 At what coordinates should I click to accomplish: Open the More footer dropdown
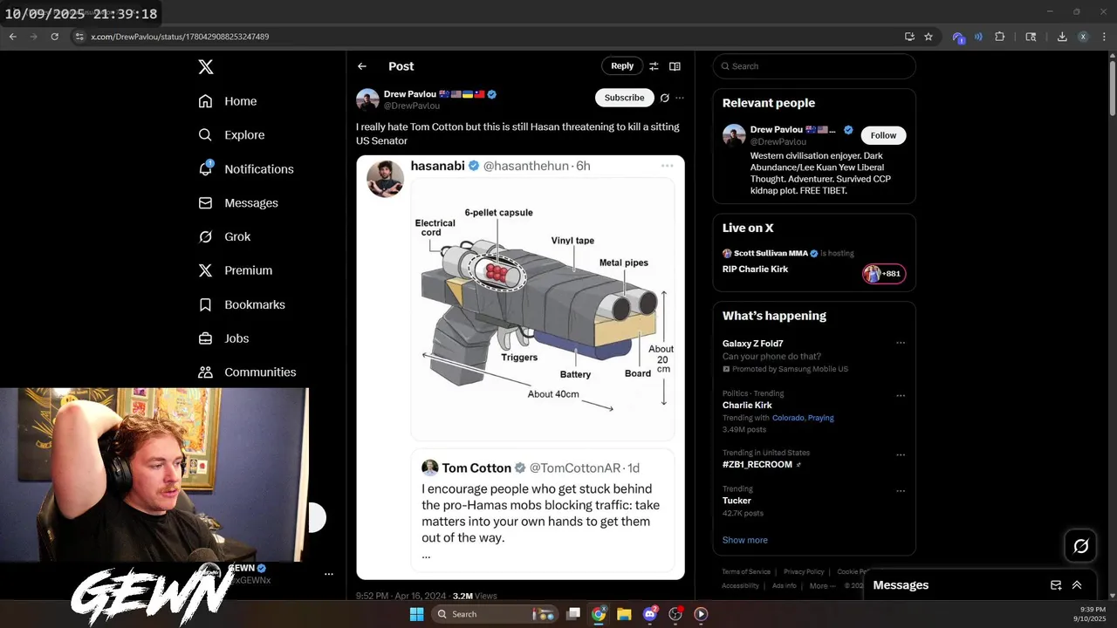coord(822,586)
